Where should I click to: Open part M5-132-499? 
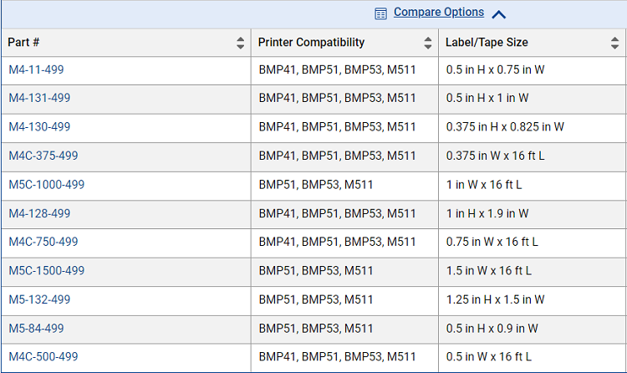point(39,299)
